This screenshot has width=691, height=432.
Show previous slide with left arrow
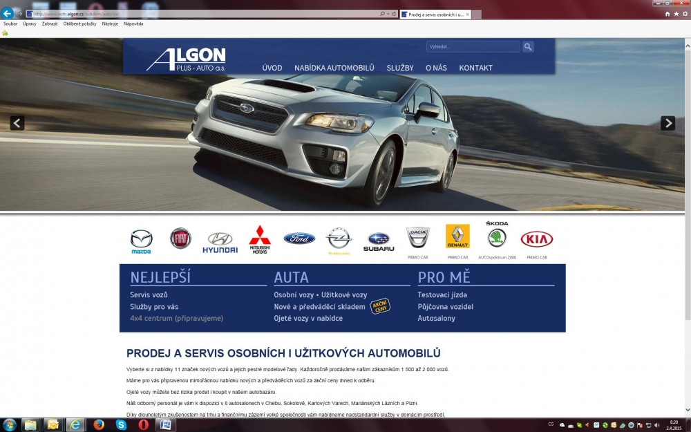tap(17, 123)
